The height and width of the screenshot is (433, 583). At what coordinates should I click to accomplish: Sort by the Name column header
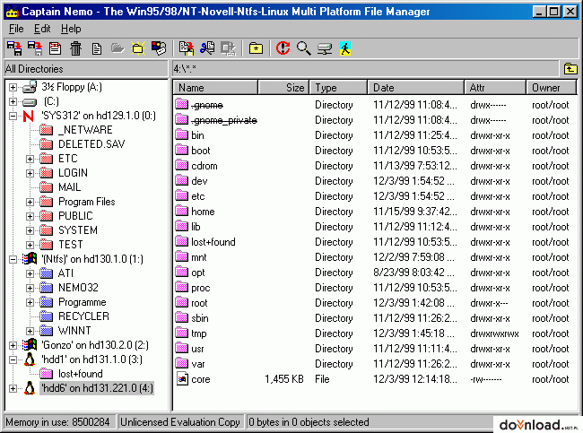point(215,88)
